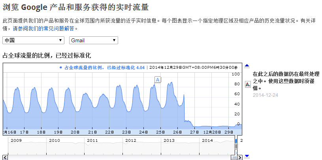Click the right arrow of timeline scrollbar

tap(240, 158)
